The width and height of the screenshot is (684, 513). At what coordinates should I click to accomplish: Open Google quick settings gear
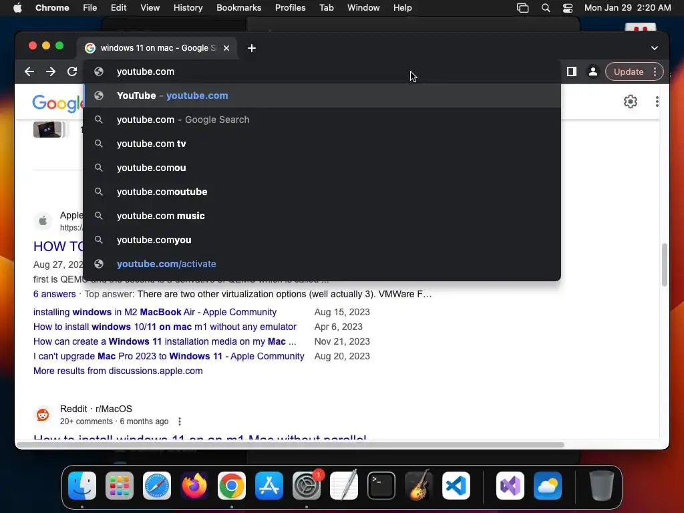[631, 102]
